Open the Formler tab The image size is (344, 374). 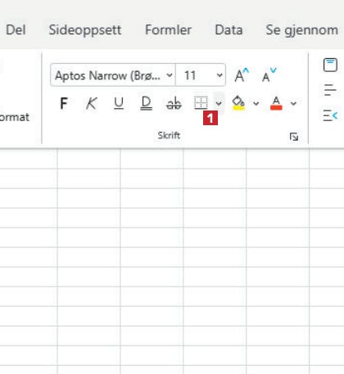coord(168,29)
